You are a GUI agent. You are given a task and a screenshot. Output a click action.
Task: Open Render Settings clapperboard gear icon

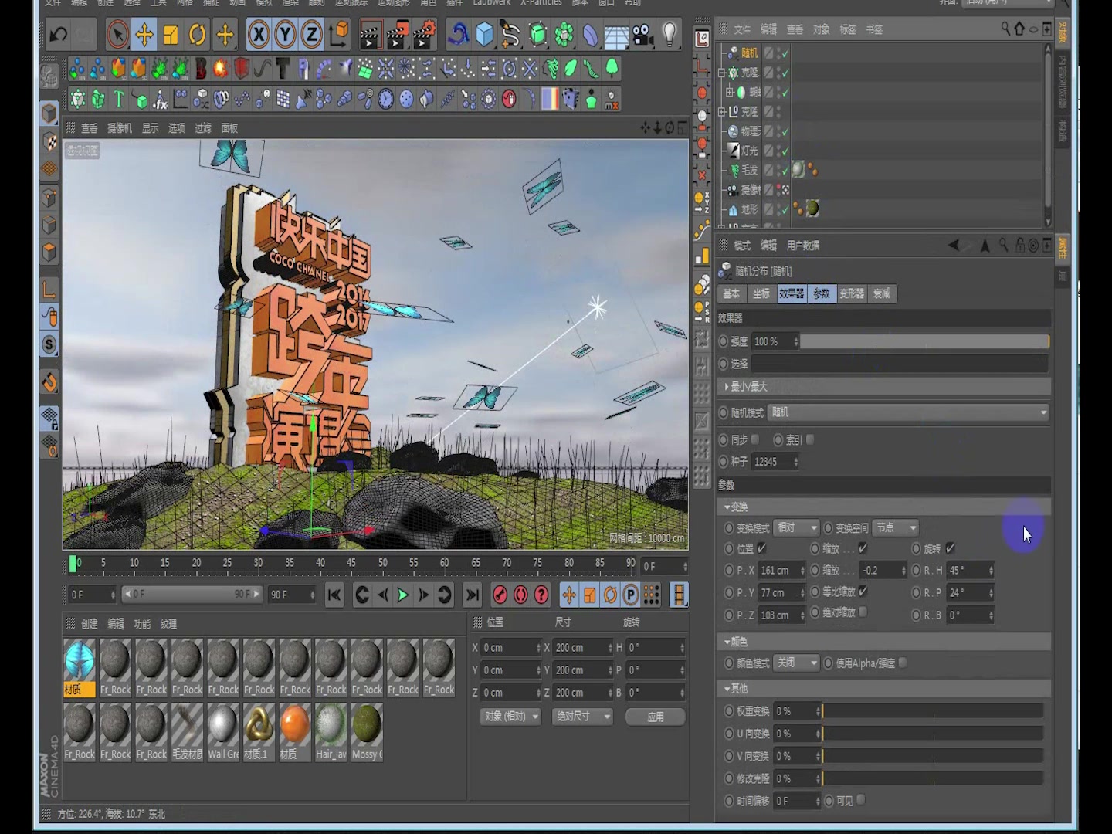click(423, 34)
